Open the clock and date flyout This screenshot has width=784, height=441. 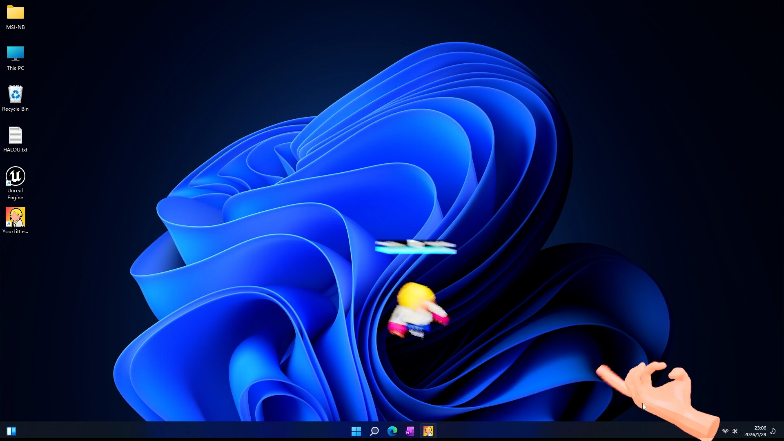click(x=755, y=431)
